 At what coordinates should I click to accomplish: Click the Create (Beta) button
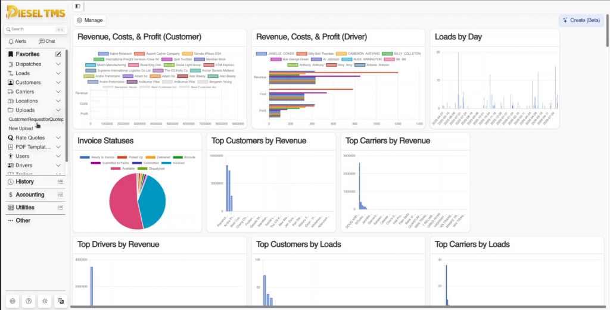[x=581, y=20]
